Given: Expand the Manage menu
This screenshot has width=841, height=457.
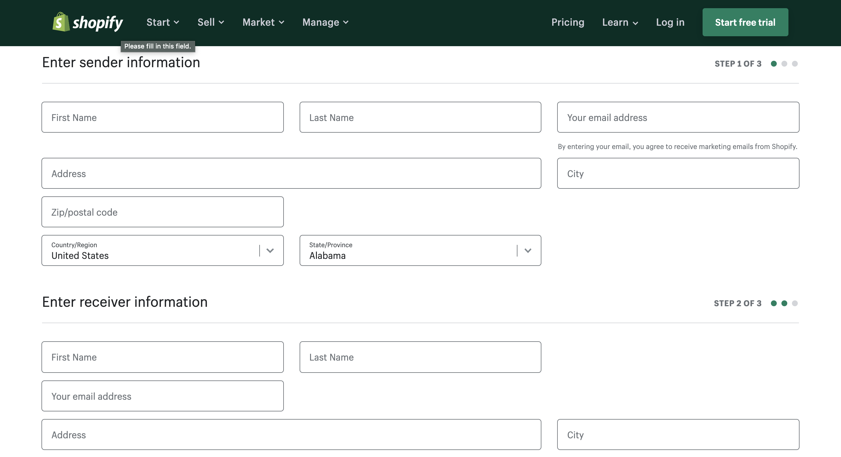Looking at the screenshot, I should [x=325, y=22].
